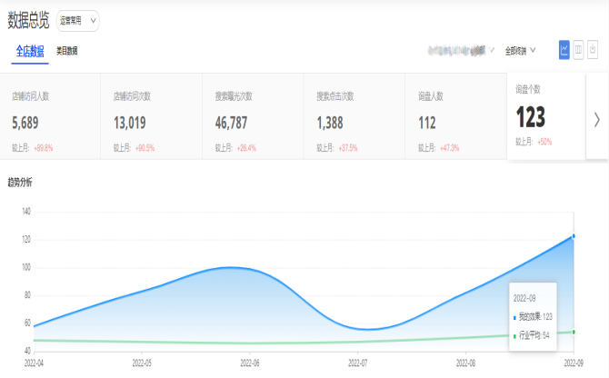Image resolution: width=609 pixels, height=378 pixels.
Task: Click the blue data point at 2022-09
Action: [x=574, y=235]
